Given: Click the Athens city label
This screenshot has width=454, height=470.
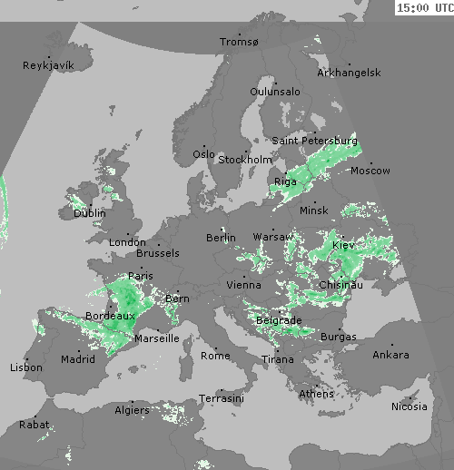Looking at the screenshot, I should 316,394.
